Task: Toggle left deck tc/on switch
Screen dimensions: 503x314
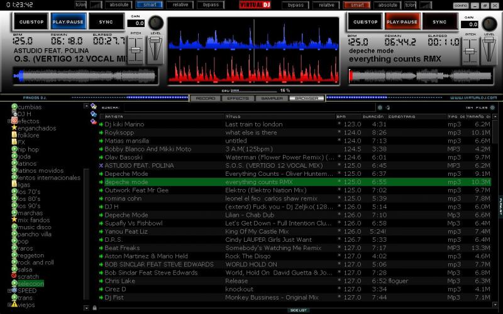Action: pyautogui.click(x=81, y=5)
